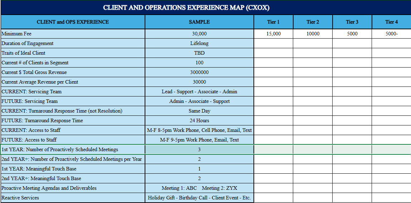Select the sample value '3000000'

[x=199, y=73]
